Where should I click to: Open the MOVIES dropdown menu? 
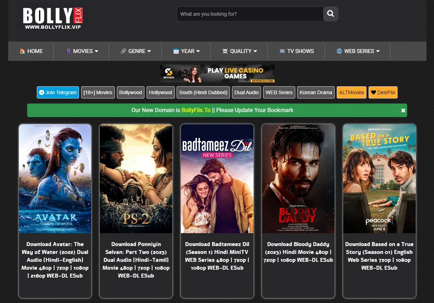pyautogui.click(x=83, y=51)
